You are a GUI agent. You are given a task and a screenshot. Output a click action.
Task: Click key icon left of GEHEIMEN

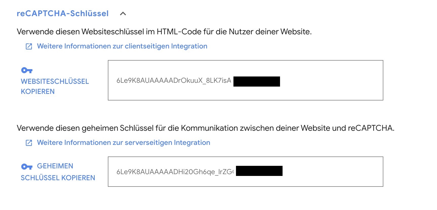(27, 167)
